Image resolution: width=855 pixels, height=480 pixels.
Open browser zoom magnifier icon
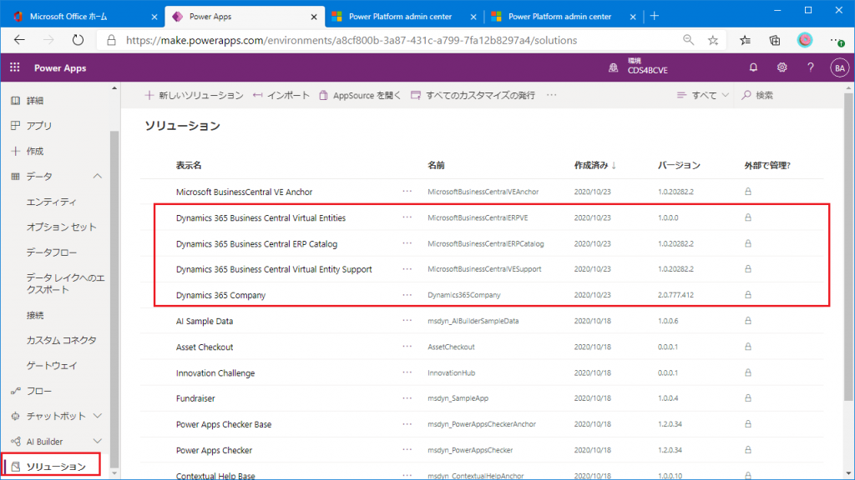(x=688, y=40)
